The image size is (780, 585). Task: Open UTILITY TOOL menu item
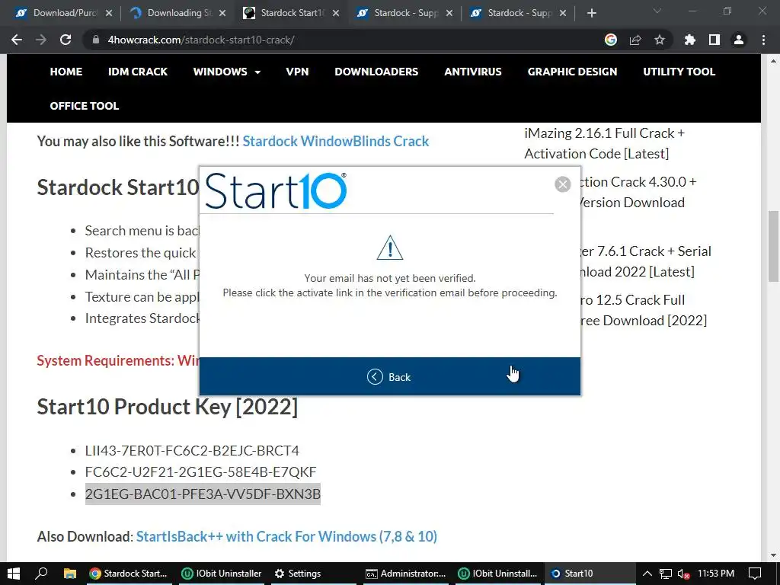point(679,72)
